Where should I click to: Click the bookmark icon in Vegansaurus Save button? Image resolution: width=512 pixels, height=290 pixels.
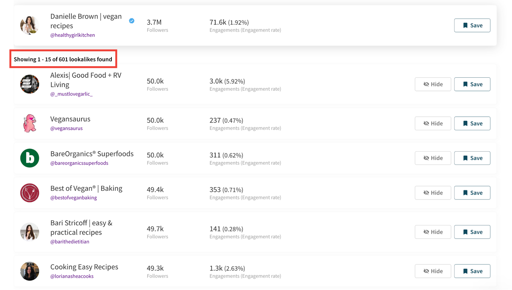point(465,123)
